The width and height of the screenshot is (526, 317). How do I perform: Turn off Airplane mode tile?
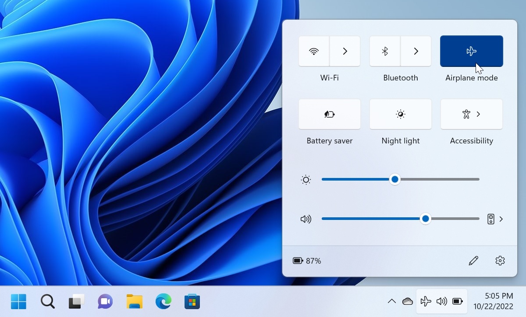coord(471,51)
